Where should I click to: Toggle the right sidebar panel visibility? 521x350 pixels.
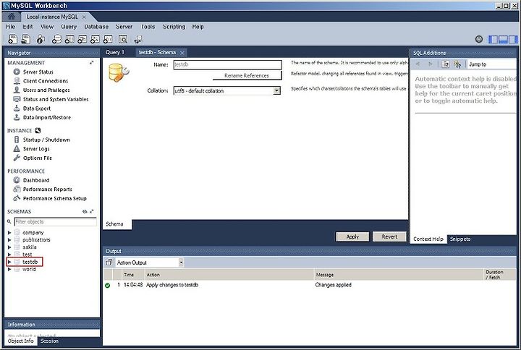[513, 40]
